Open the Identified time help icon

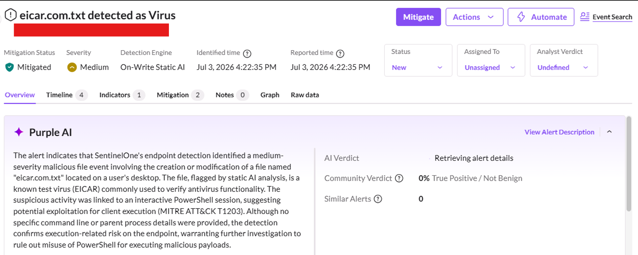[x=247, y=53]
